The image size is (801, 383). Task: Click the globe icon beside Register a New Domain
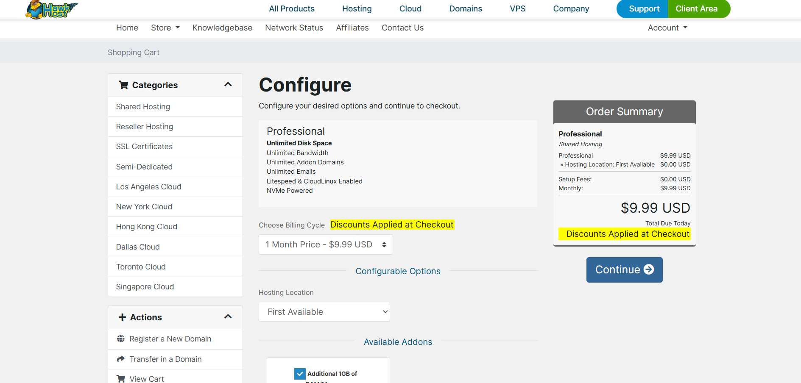[x=121, y=339]
